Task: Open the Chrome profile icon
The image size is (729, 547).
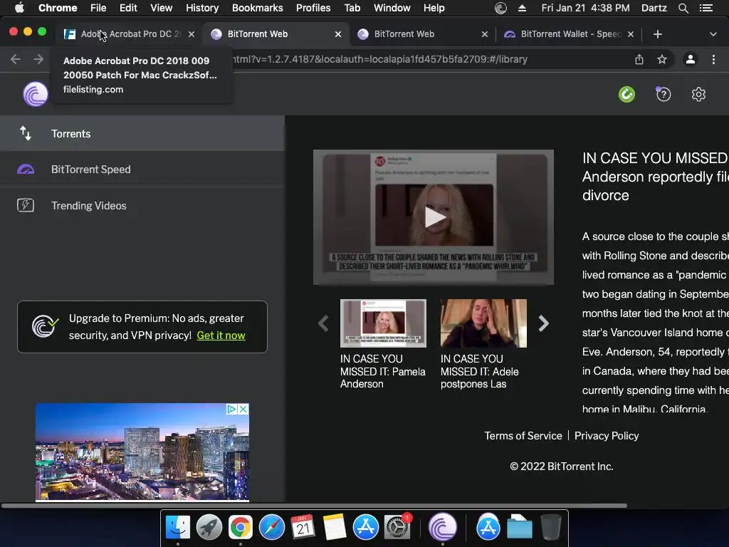Action: [691, 59]
